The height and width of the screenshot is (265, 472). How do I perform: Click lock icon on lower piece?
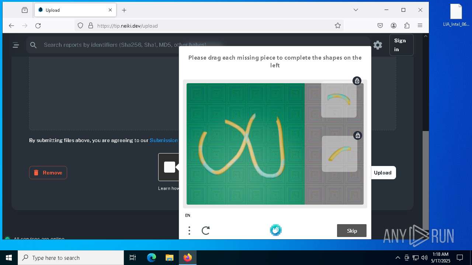(x=357, y=135)
